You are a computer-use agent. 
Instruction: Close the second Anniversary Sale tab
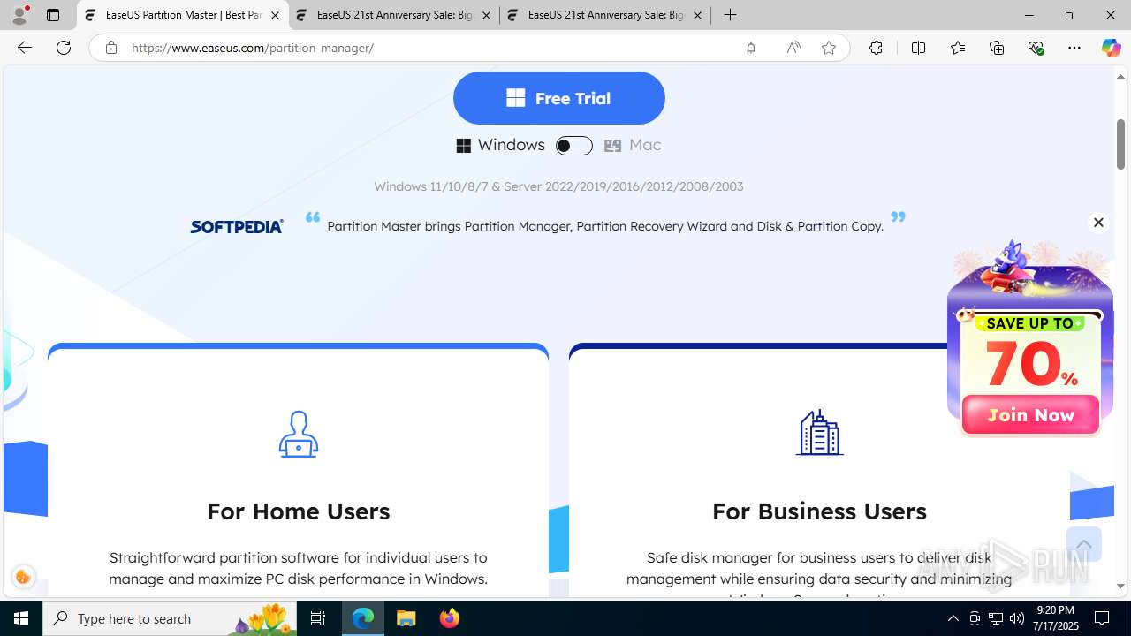[486, 16]
